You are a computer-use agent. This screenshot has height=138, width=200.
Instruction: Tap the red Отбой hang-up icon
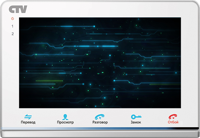click(x=173, y=117)
